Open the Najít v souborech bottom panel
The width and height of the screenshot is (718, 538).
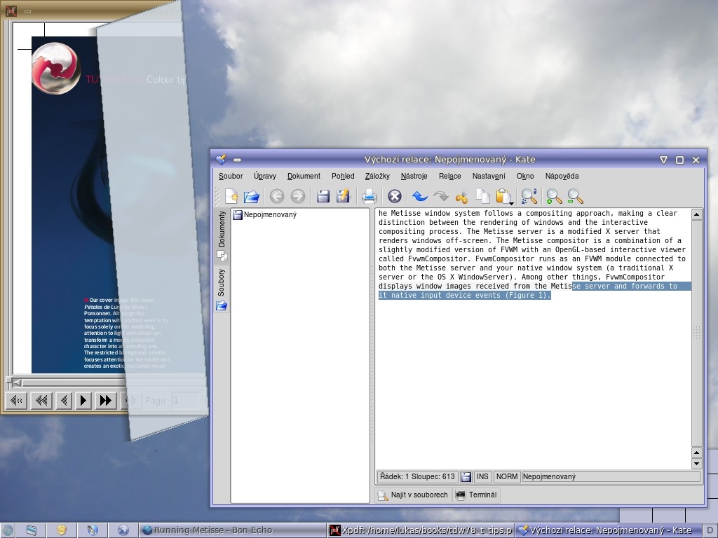point(414,495)
